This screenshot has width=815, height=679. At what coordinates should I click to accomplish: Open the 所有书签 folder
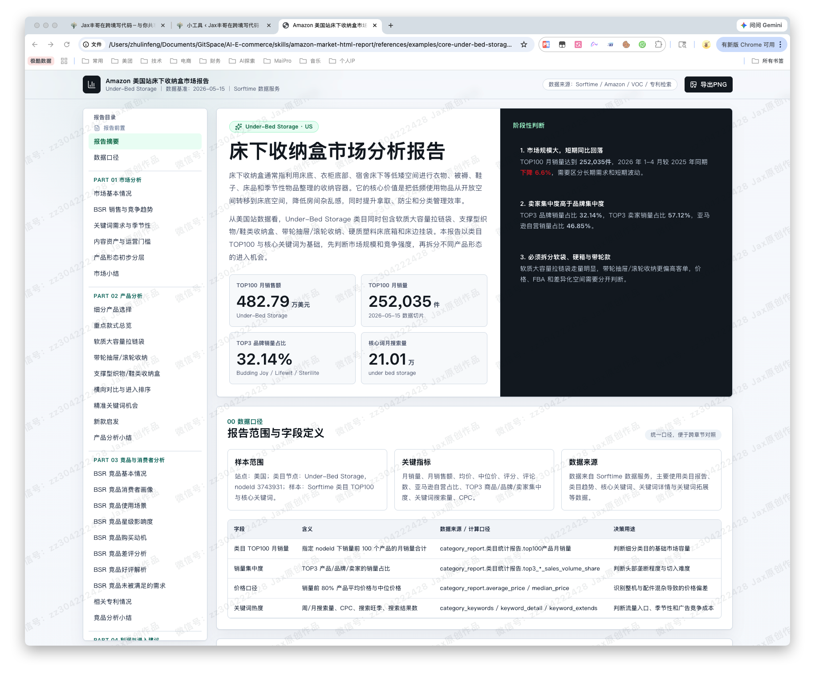coord(767,61)
